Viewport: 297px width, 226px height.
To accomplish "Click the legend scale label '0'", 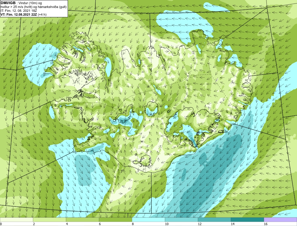I will point(1,224).
